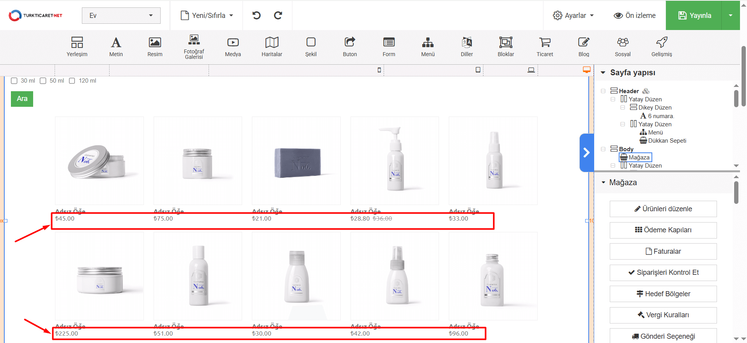Select Dükkan Sepeti in page tree
The width and height of the screenshot is (747, 343).
click(667, 141)
